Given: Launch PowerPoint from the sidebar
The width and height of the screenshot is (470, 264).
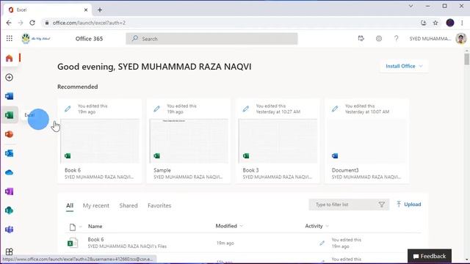Looking at the screenshot, I should click(x=10, y=134).
